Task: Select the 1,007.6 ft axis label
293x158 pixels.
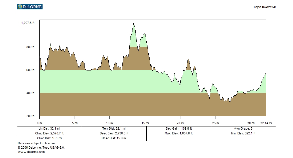Action: (x=28, y=23)
